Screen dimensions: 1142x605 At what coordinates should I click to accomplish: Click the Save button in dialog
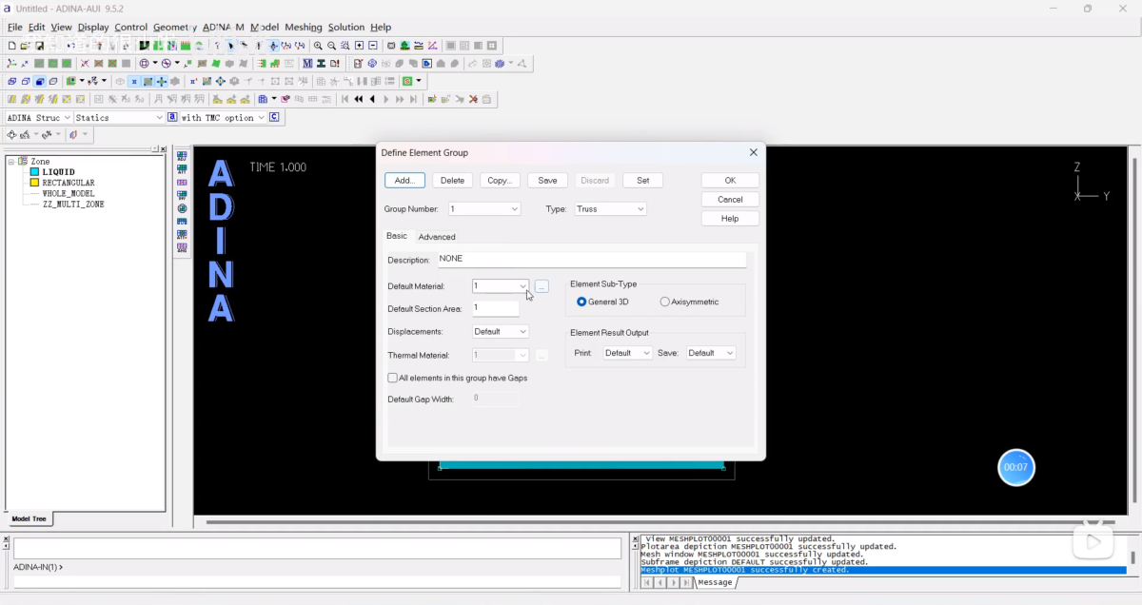(x=547, y=180)
